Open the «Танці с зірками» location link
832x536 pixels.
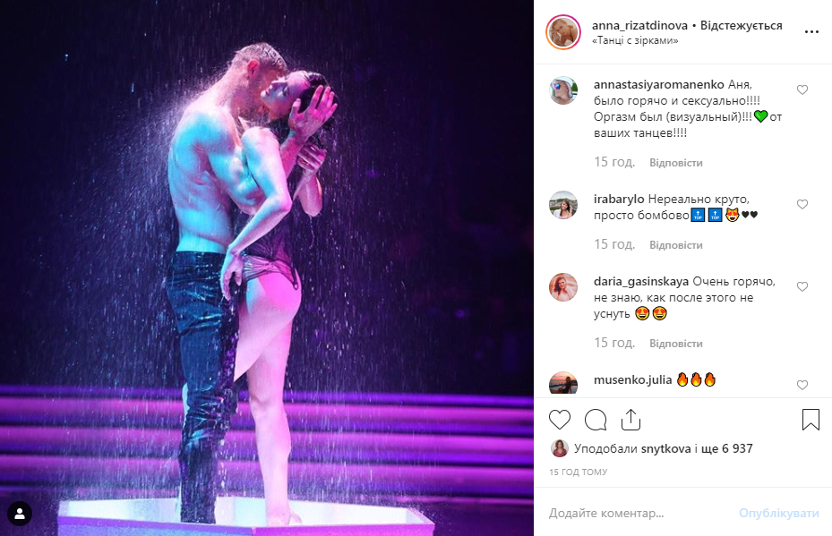pyautogui.click(x=635, y=41)
